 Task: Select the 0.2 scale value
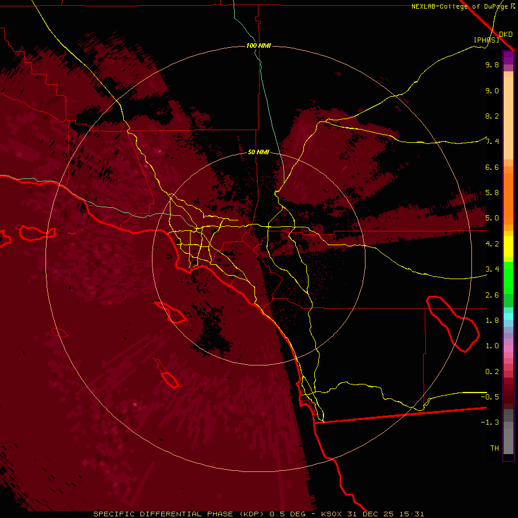(x=492, y=372)
